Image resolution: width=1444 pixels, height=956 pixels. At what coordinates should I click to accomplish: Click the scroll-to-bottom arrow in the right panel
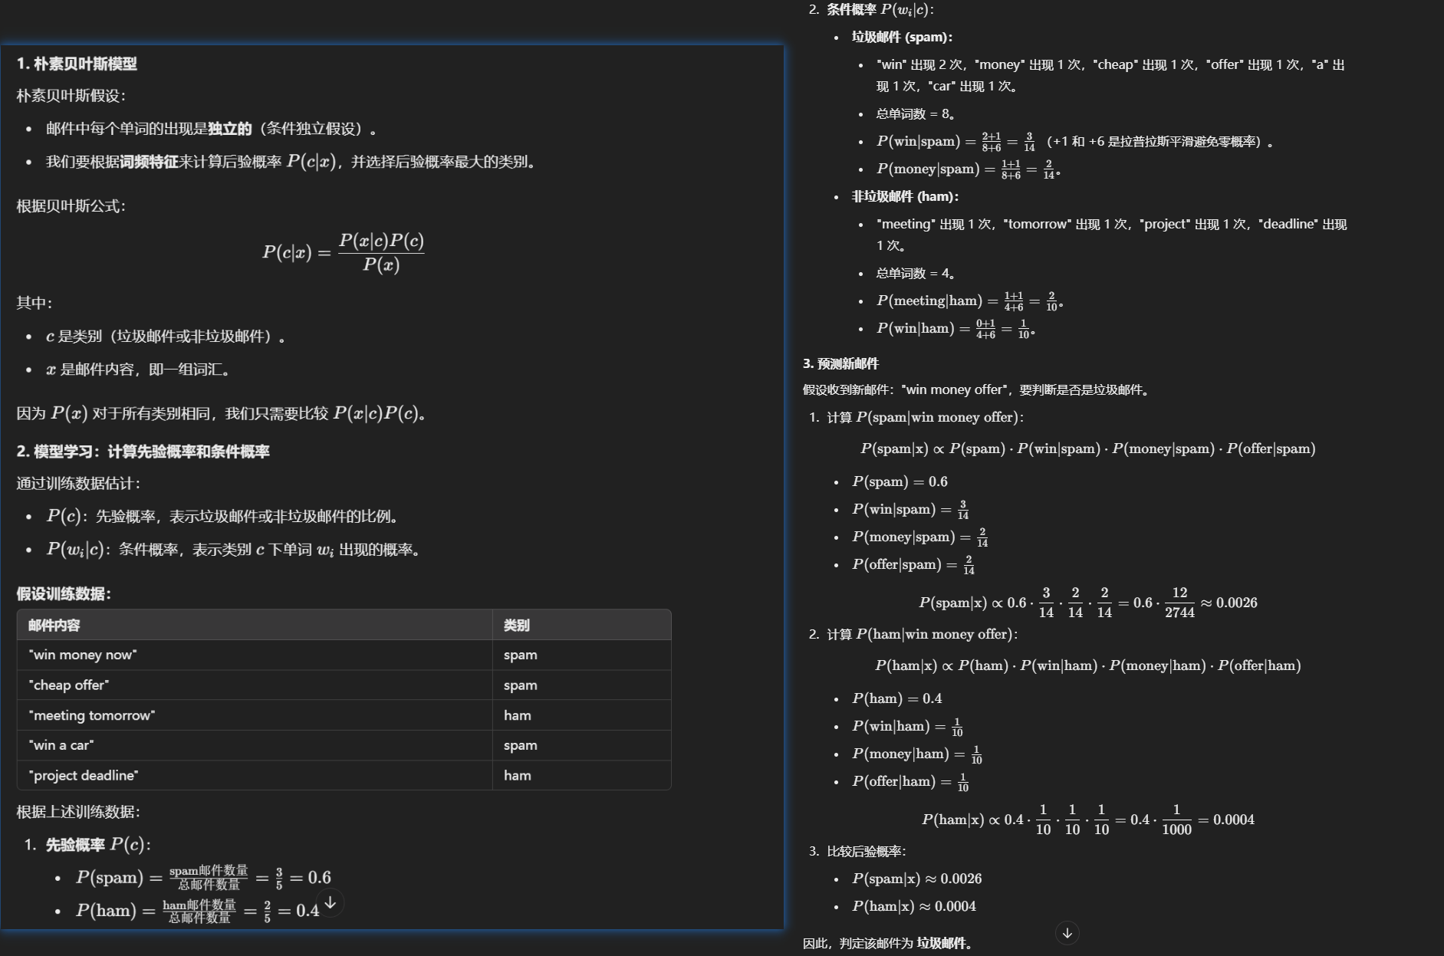1067,933
